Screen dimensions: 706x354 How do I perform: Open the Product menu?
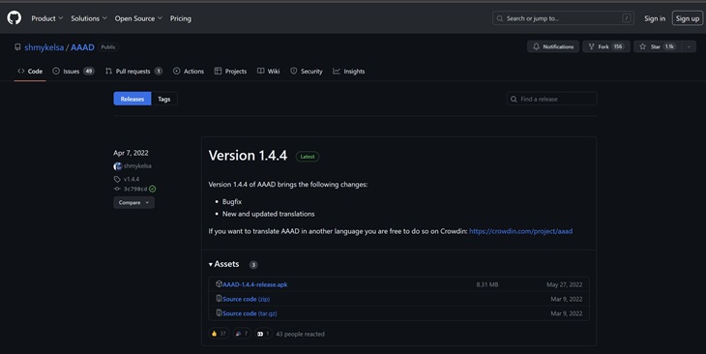(46, 18)
